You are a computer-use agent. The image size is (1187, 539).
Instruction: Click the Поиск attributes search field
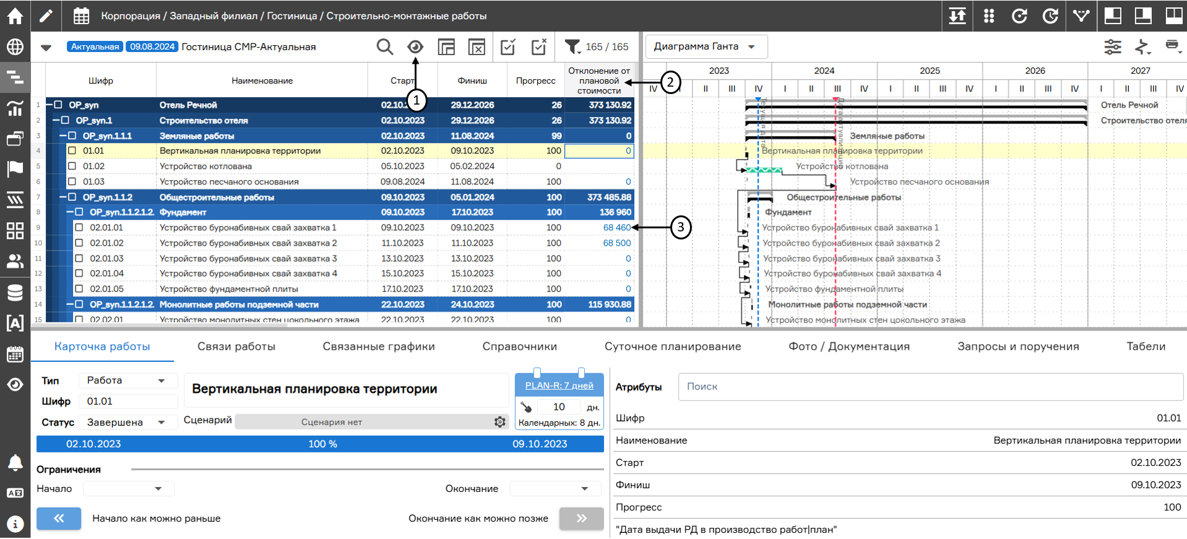pos(931,387)
